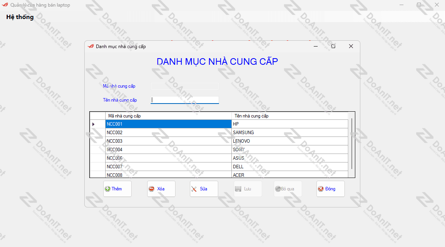
Task: Click the Mã nhà cung cấp column header
Action: pyautogui.click(x=168, y=116)
